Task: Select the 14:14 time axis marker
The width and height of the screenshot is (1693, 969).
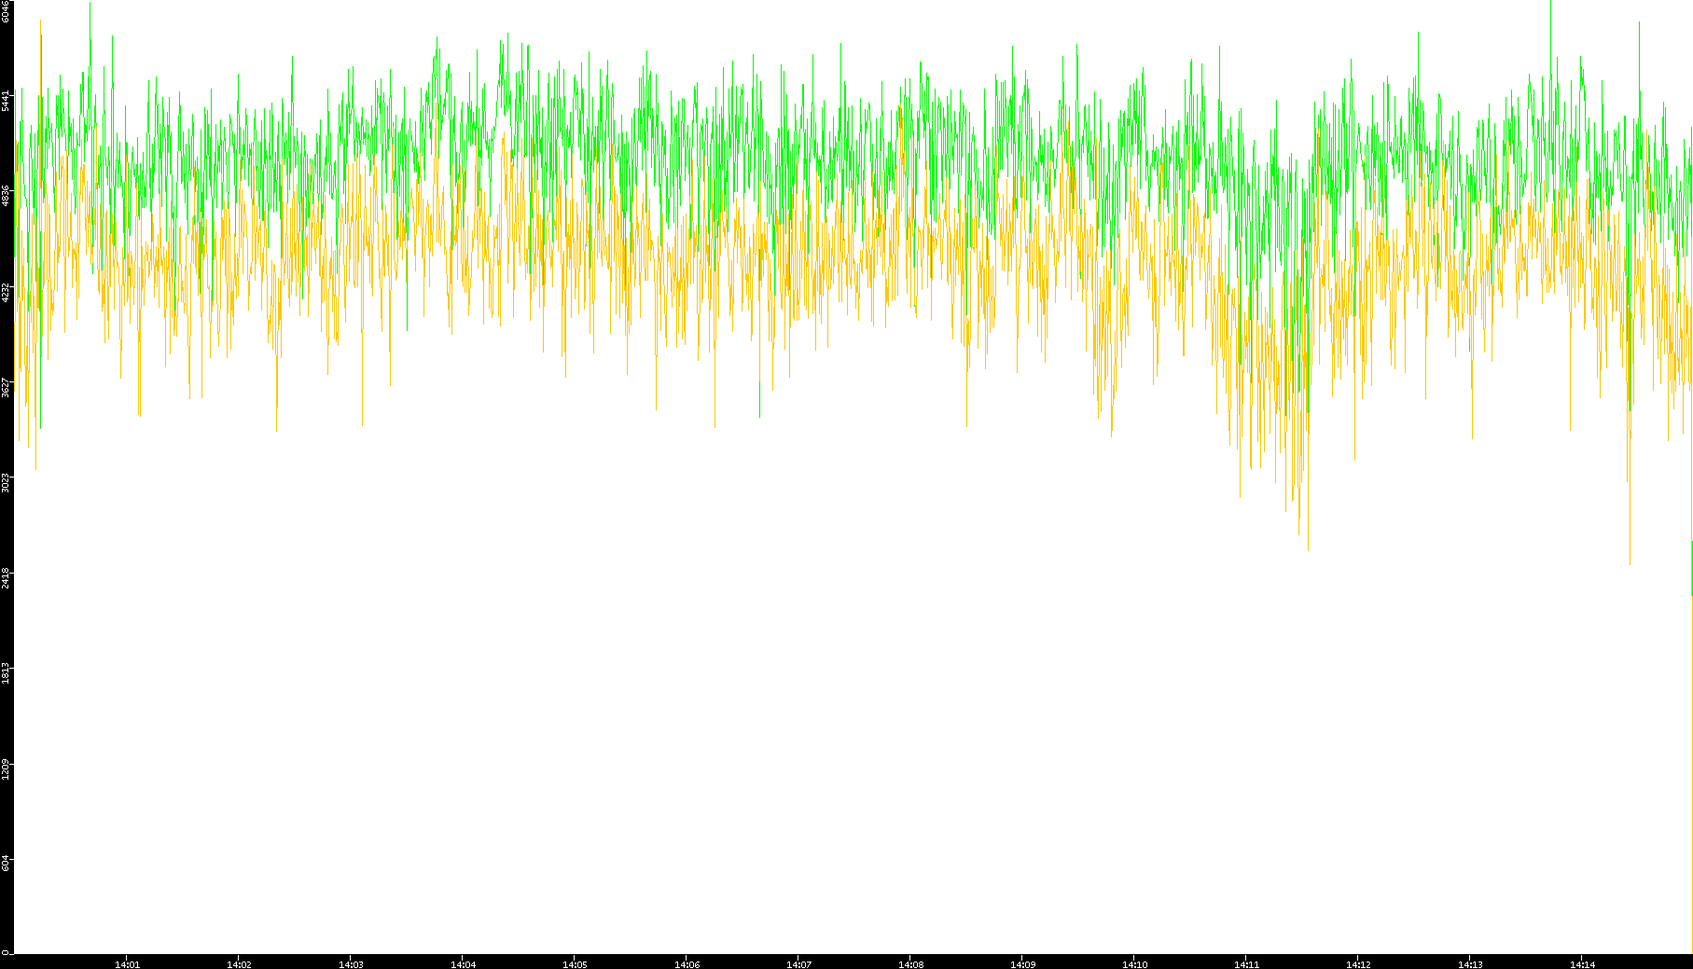Action: click(x=1582, y=963)
